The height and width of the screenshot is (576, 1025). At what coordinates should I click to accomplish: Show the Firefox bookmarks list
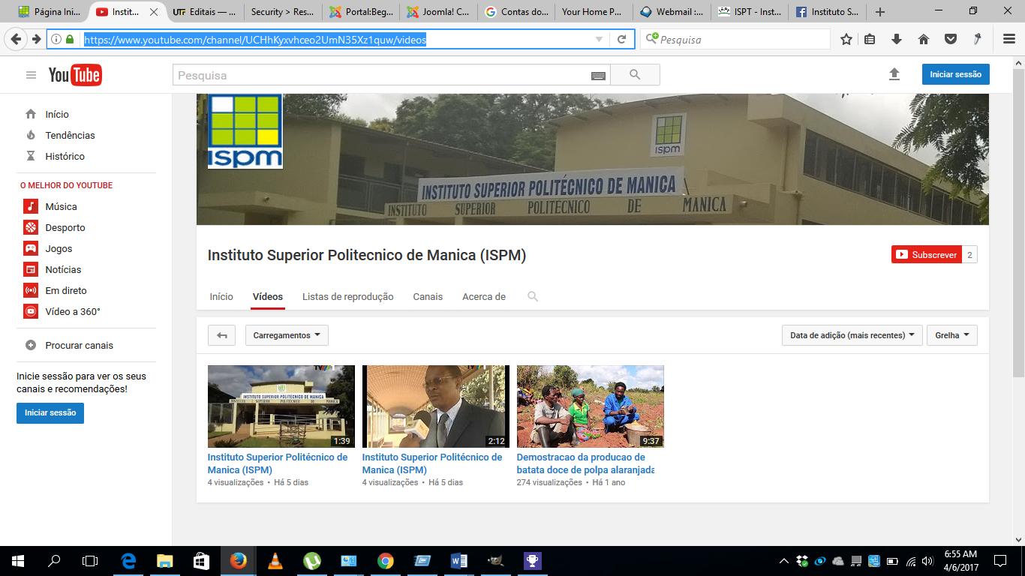pos(870,39)
